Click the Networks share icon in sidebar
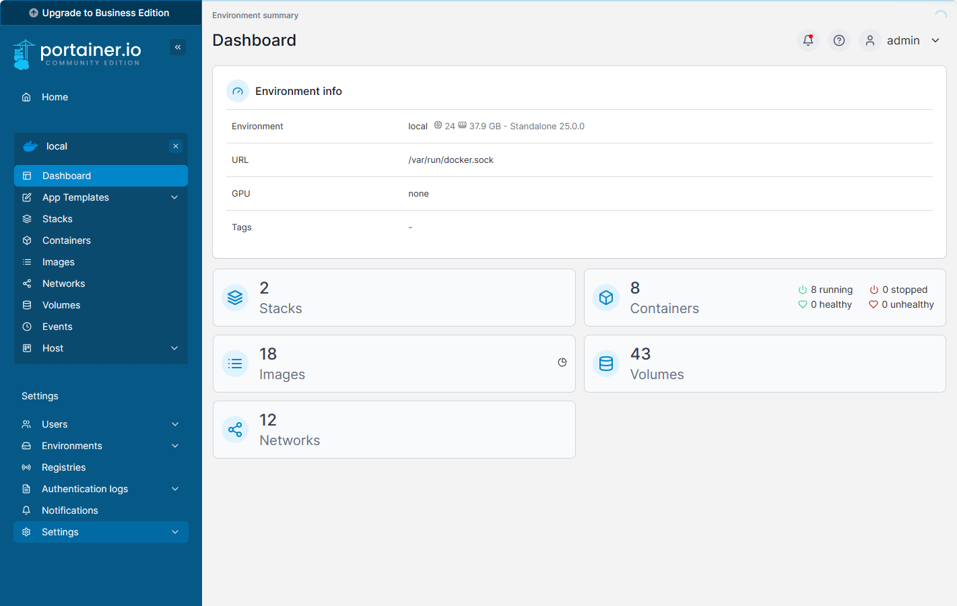This screenshot has width=957, height=606. pyautogui.click(x=27, y=283)
